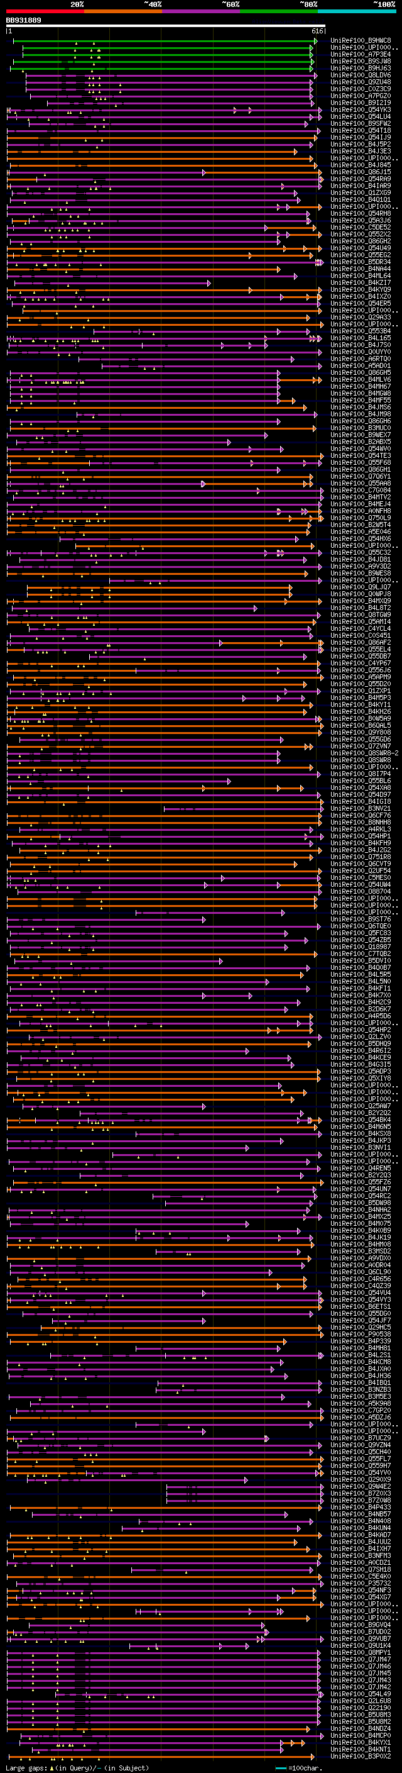Click the label UniRef100_B4NDZ4
This screenshot has width=402, height=1773.
pos(361,1729)
